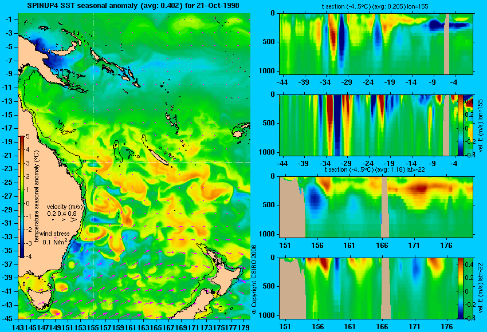Viewport: 487px width, 332px height.
Task: Click the 'velocity (m/s)' legend heading
Action: click(x=65, y=207)
